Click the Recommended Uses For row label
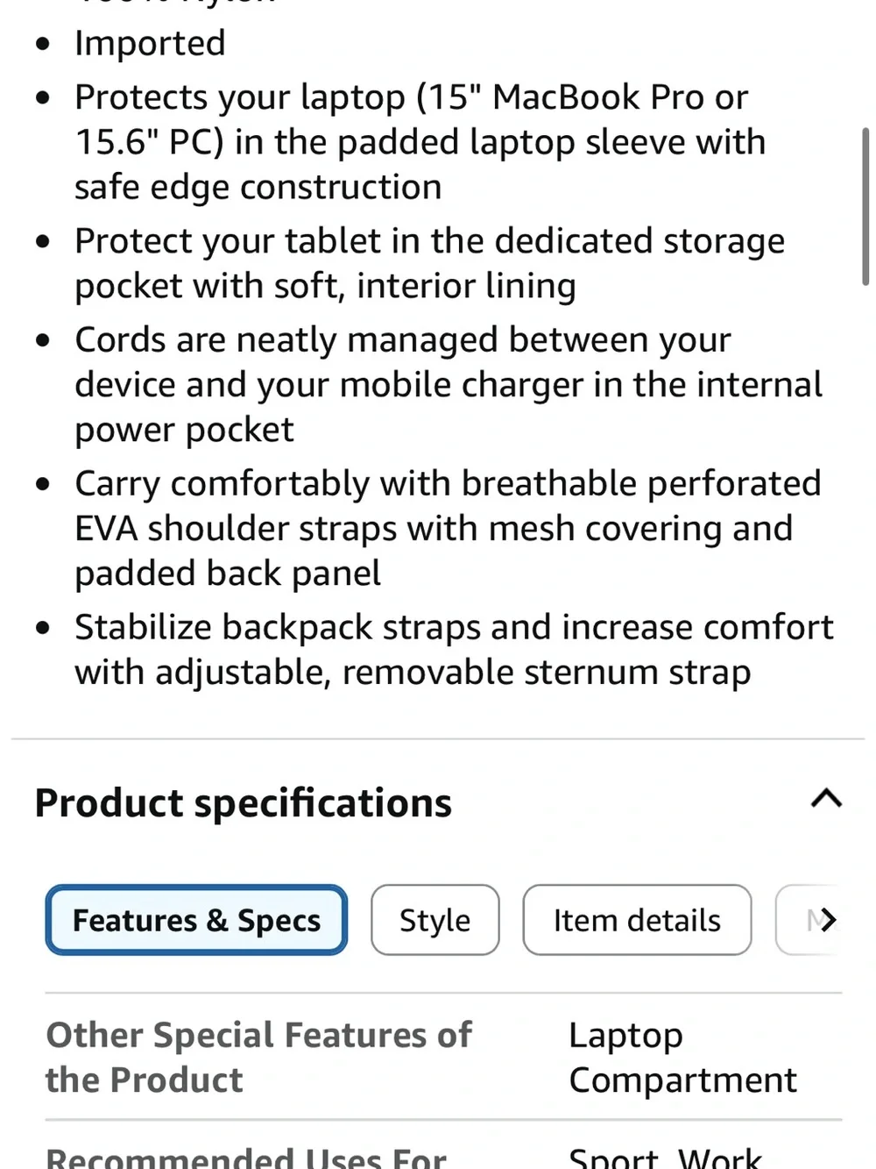Viewport: 876px width, 1169px height. coord(246,1158)
